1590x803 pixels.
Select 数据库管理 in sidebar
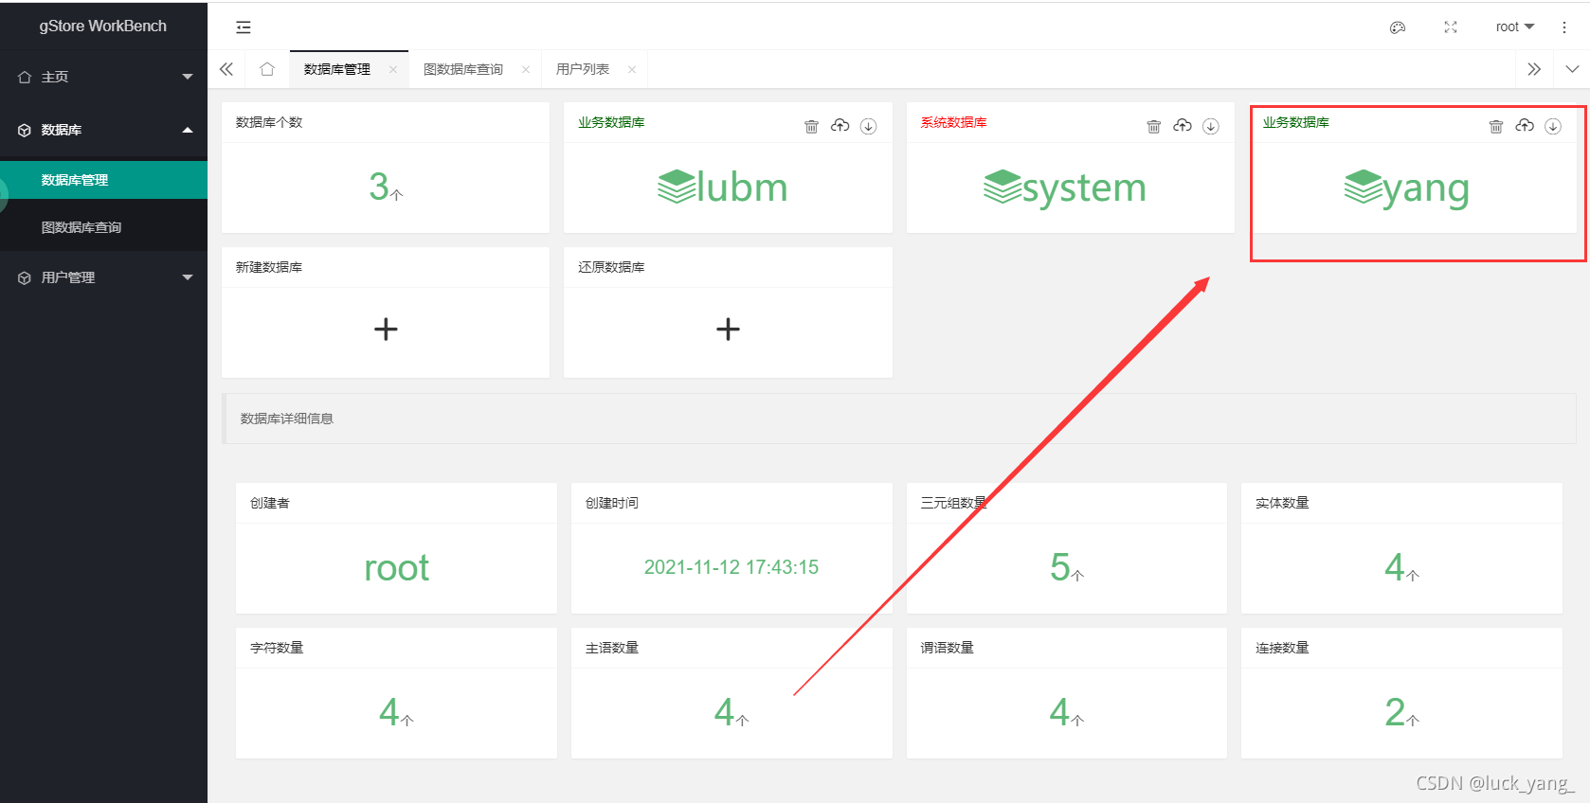[x=104, y=180]
